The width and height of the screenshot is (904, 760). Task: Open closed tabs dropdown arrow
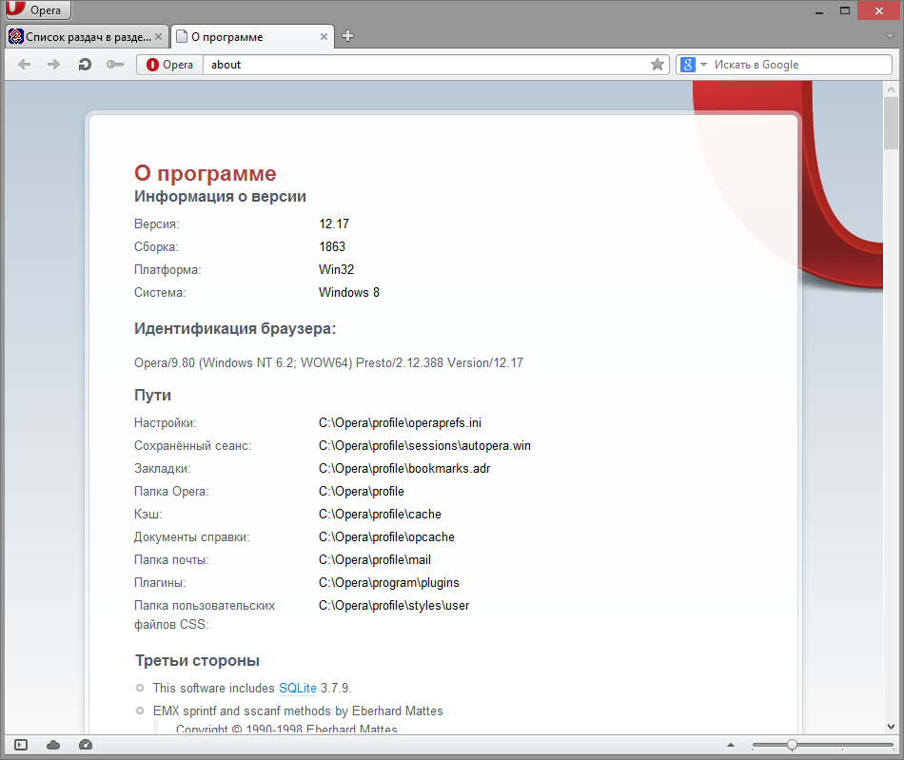click(x=890, y=36)
